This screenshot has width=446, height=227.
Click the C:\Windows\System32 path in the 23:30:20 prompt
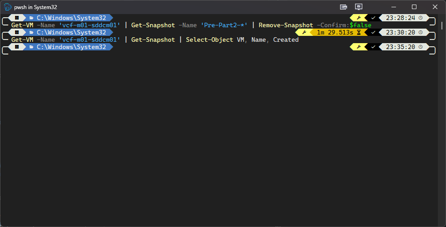pos(71,32)
